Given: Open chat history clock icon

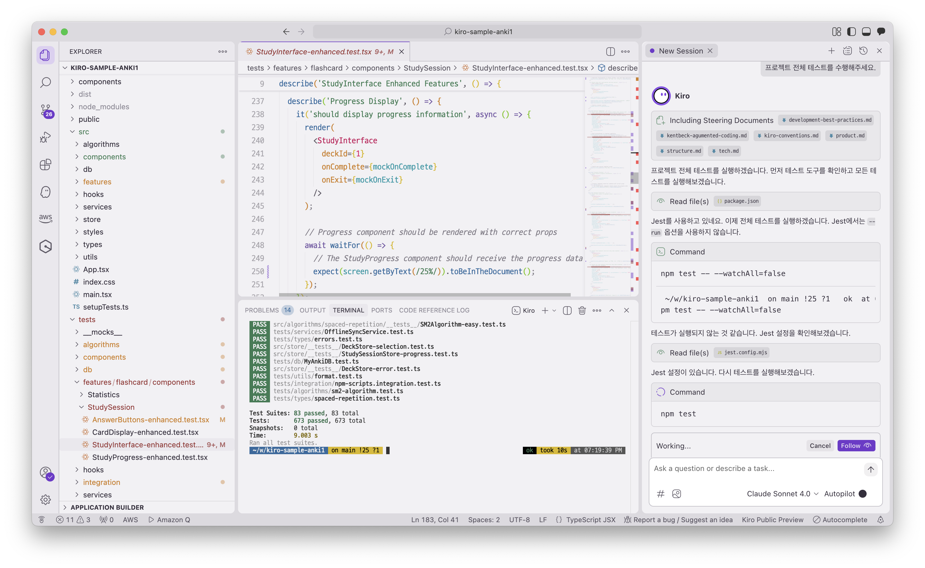Looking at the screenshot, I should pyautogui.click(x=863, y=51).
